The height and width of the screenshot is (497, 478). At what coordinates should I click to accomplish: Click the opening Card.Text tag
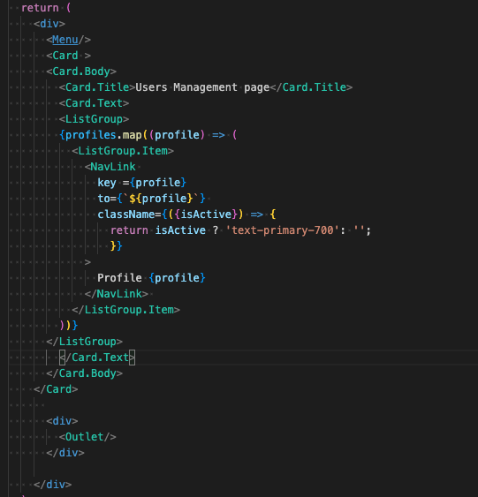[94, 103]
